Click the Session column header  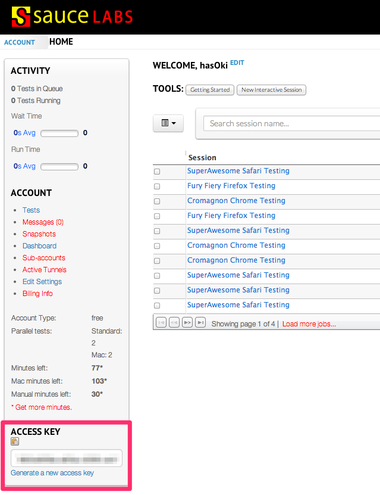[x=202, y=157]
